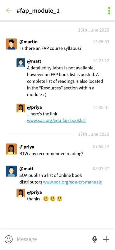Open the emoji picker icon
Viewport: 115px width, 250px height.
9,239
